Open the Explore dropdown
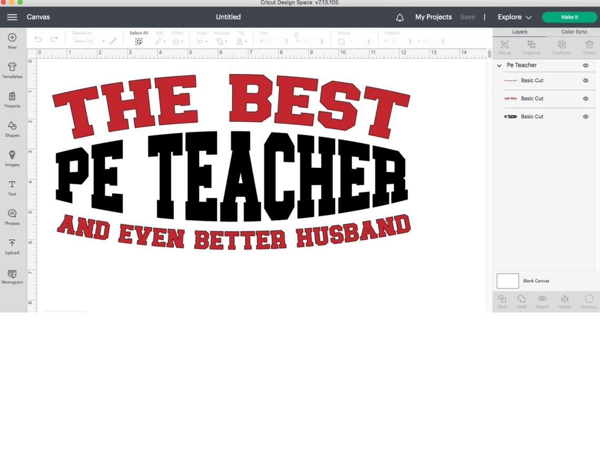600x450 pixels. 514,17
